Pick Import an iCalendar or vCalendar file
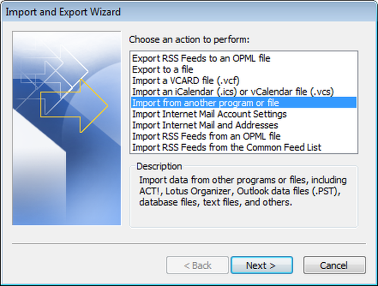This screenshot has width=378, height=286. pos(244,92)
